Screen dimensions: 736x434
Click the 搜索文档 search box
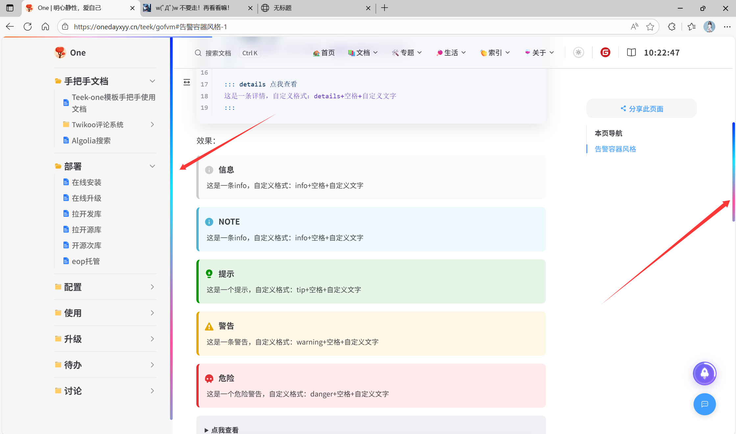pos(218,53)
